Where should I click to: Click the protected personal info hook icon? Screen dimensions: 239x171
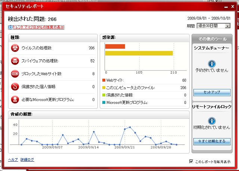[x=15, y=87]
